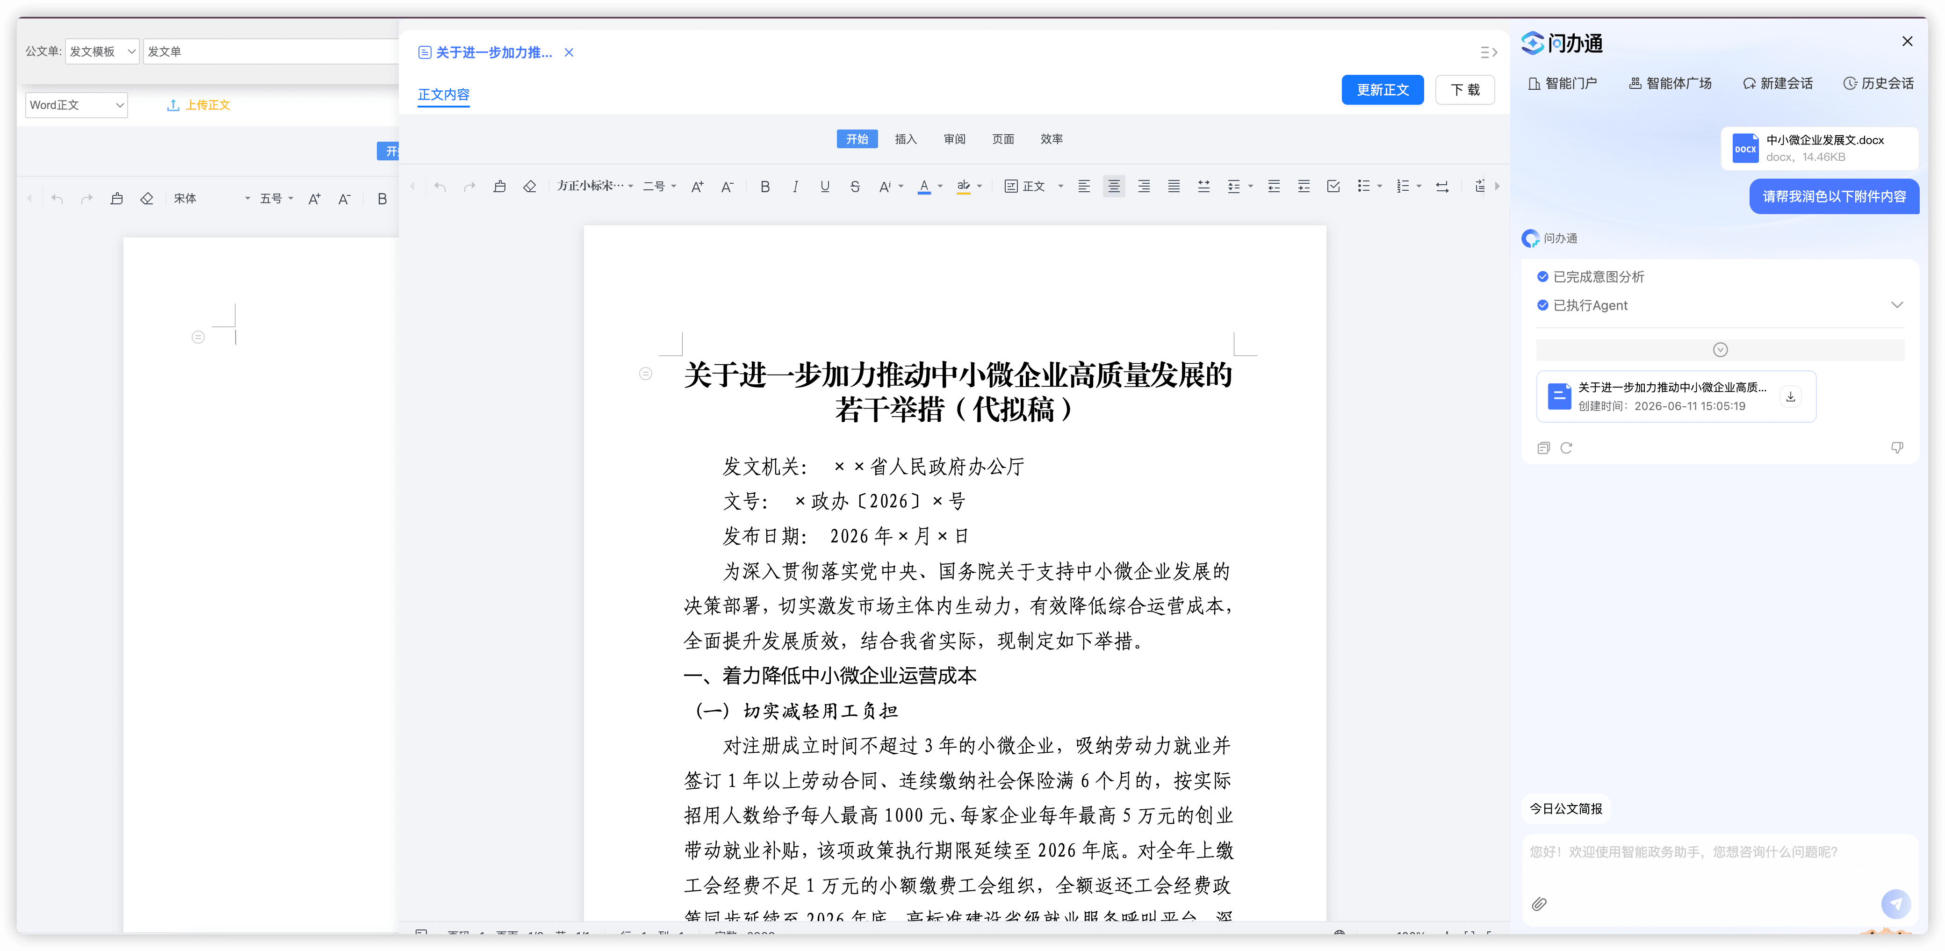Open the bulleted list style dropdown arrow
This screenshot has width=1945, height=951.
1380,187
